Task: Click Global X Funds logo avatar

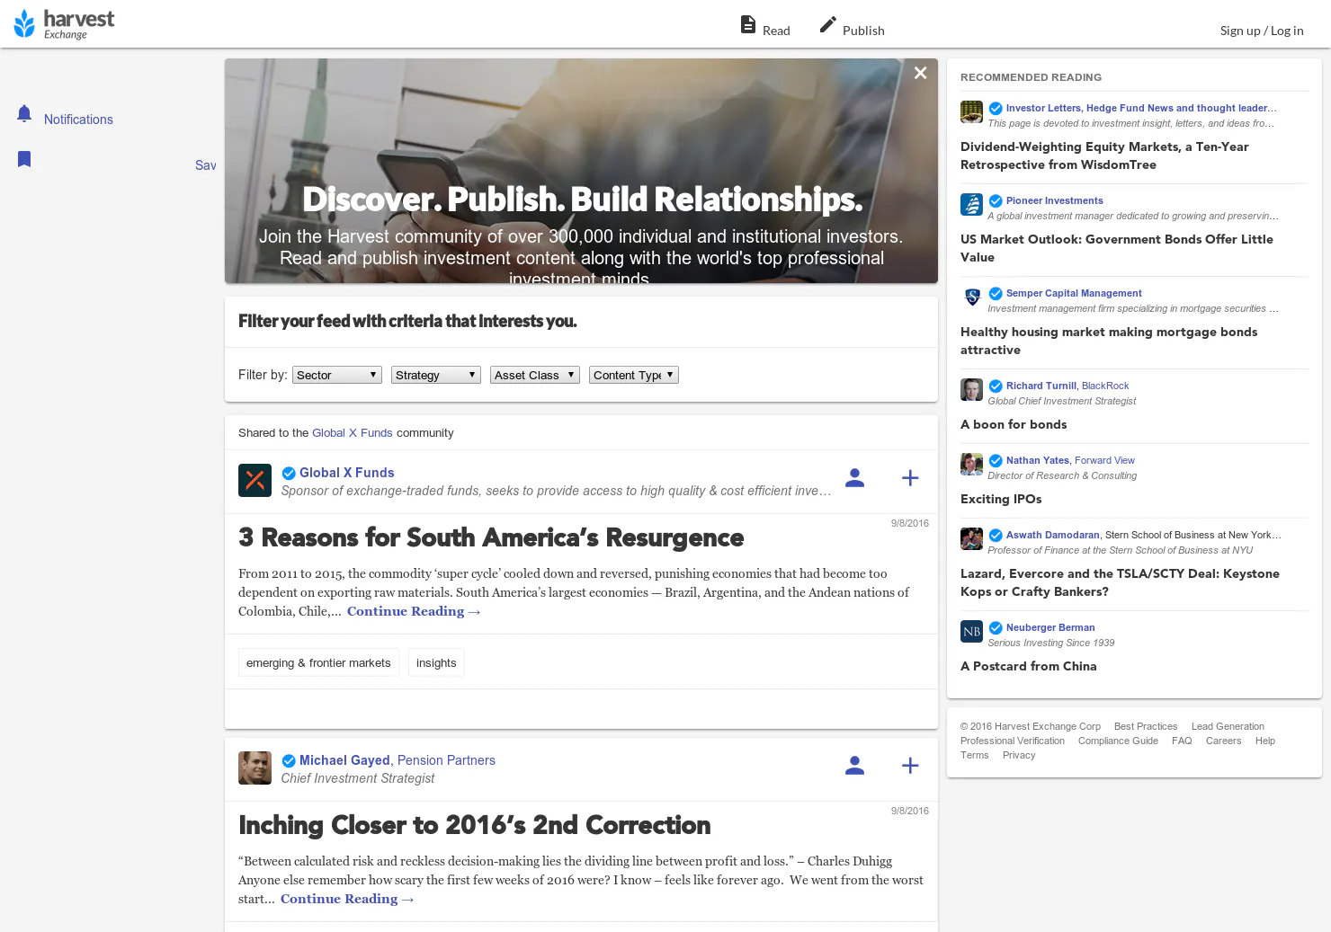Action: point(255,480)
